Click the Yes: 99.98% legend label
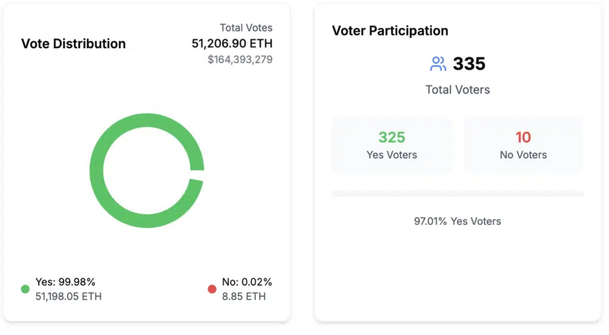 point(65,282)
